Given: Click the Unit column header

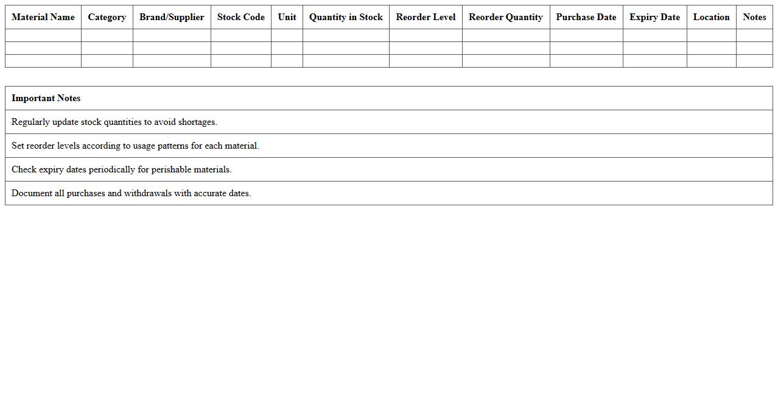Looking at the screenshot, I should pos(287,17).
